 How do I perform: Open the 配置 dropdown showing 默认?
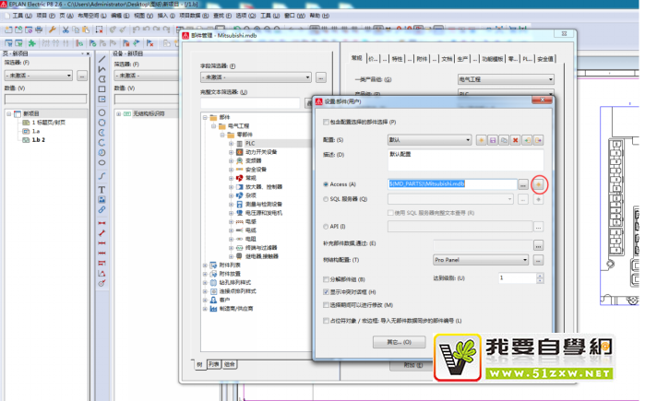(x=429, y=139)
